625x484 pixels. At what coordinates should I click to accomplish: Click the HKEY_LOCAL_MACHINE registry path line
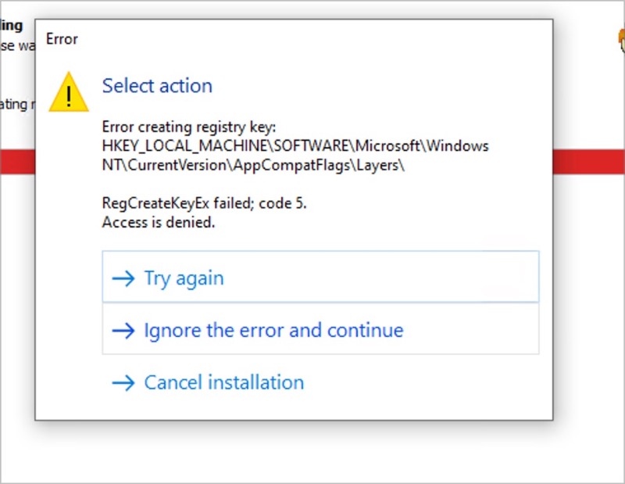click(295, 145)
